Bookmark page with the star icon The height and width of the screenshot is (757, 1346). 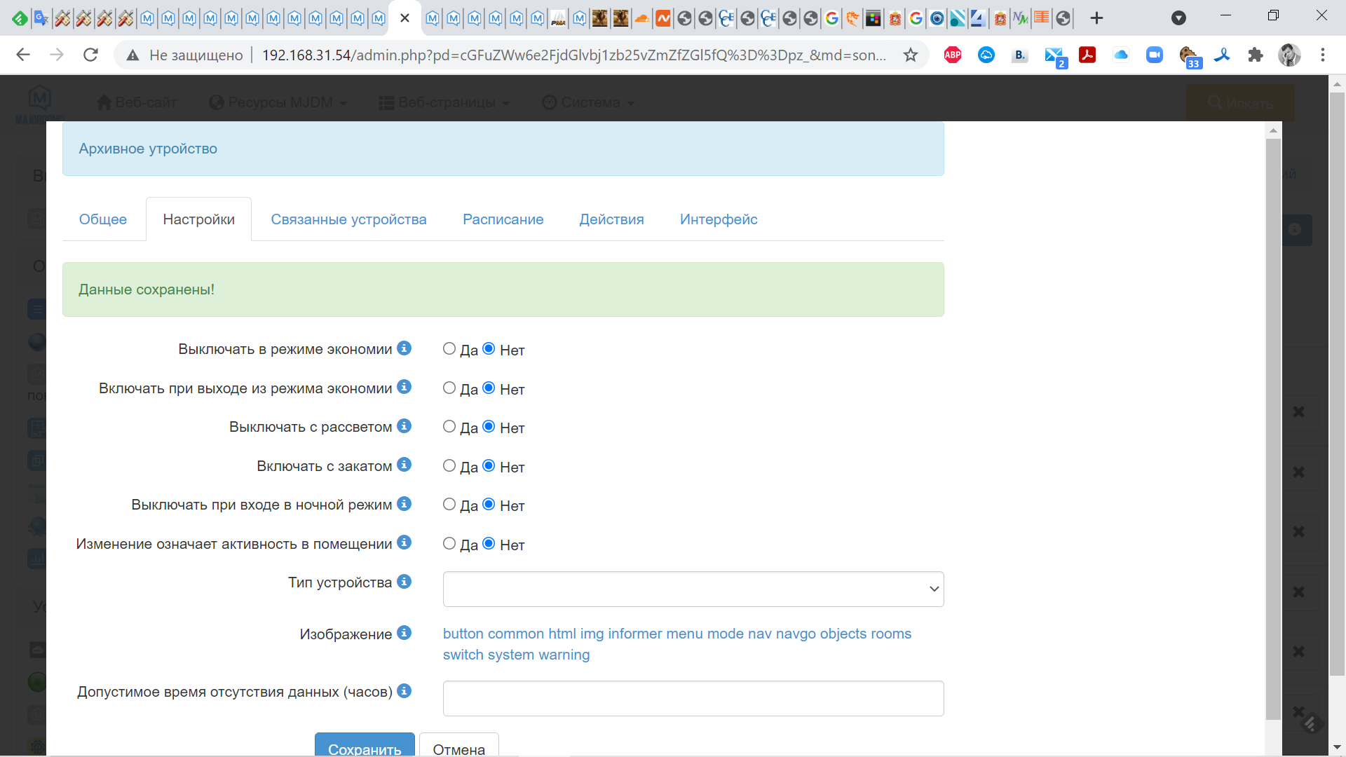(910, 55)
